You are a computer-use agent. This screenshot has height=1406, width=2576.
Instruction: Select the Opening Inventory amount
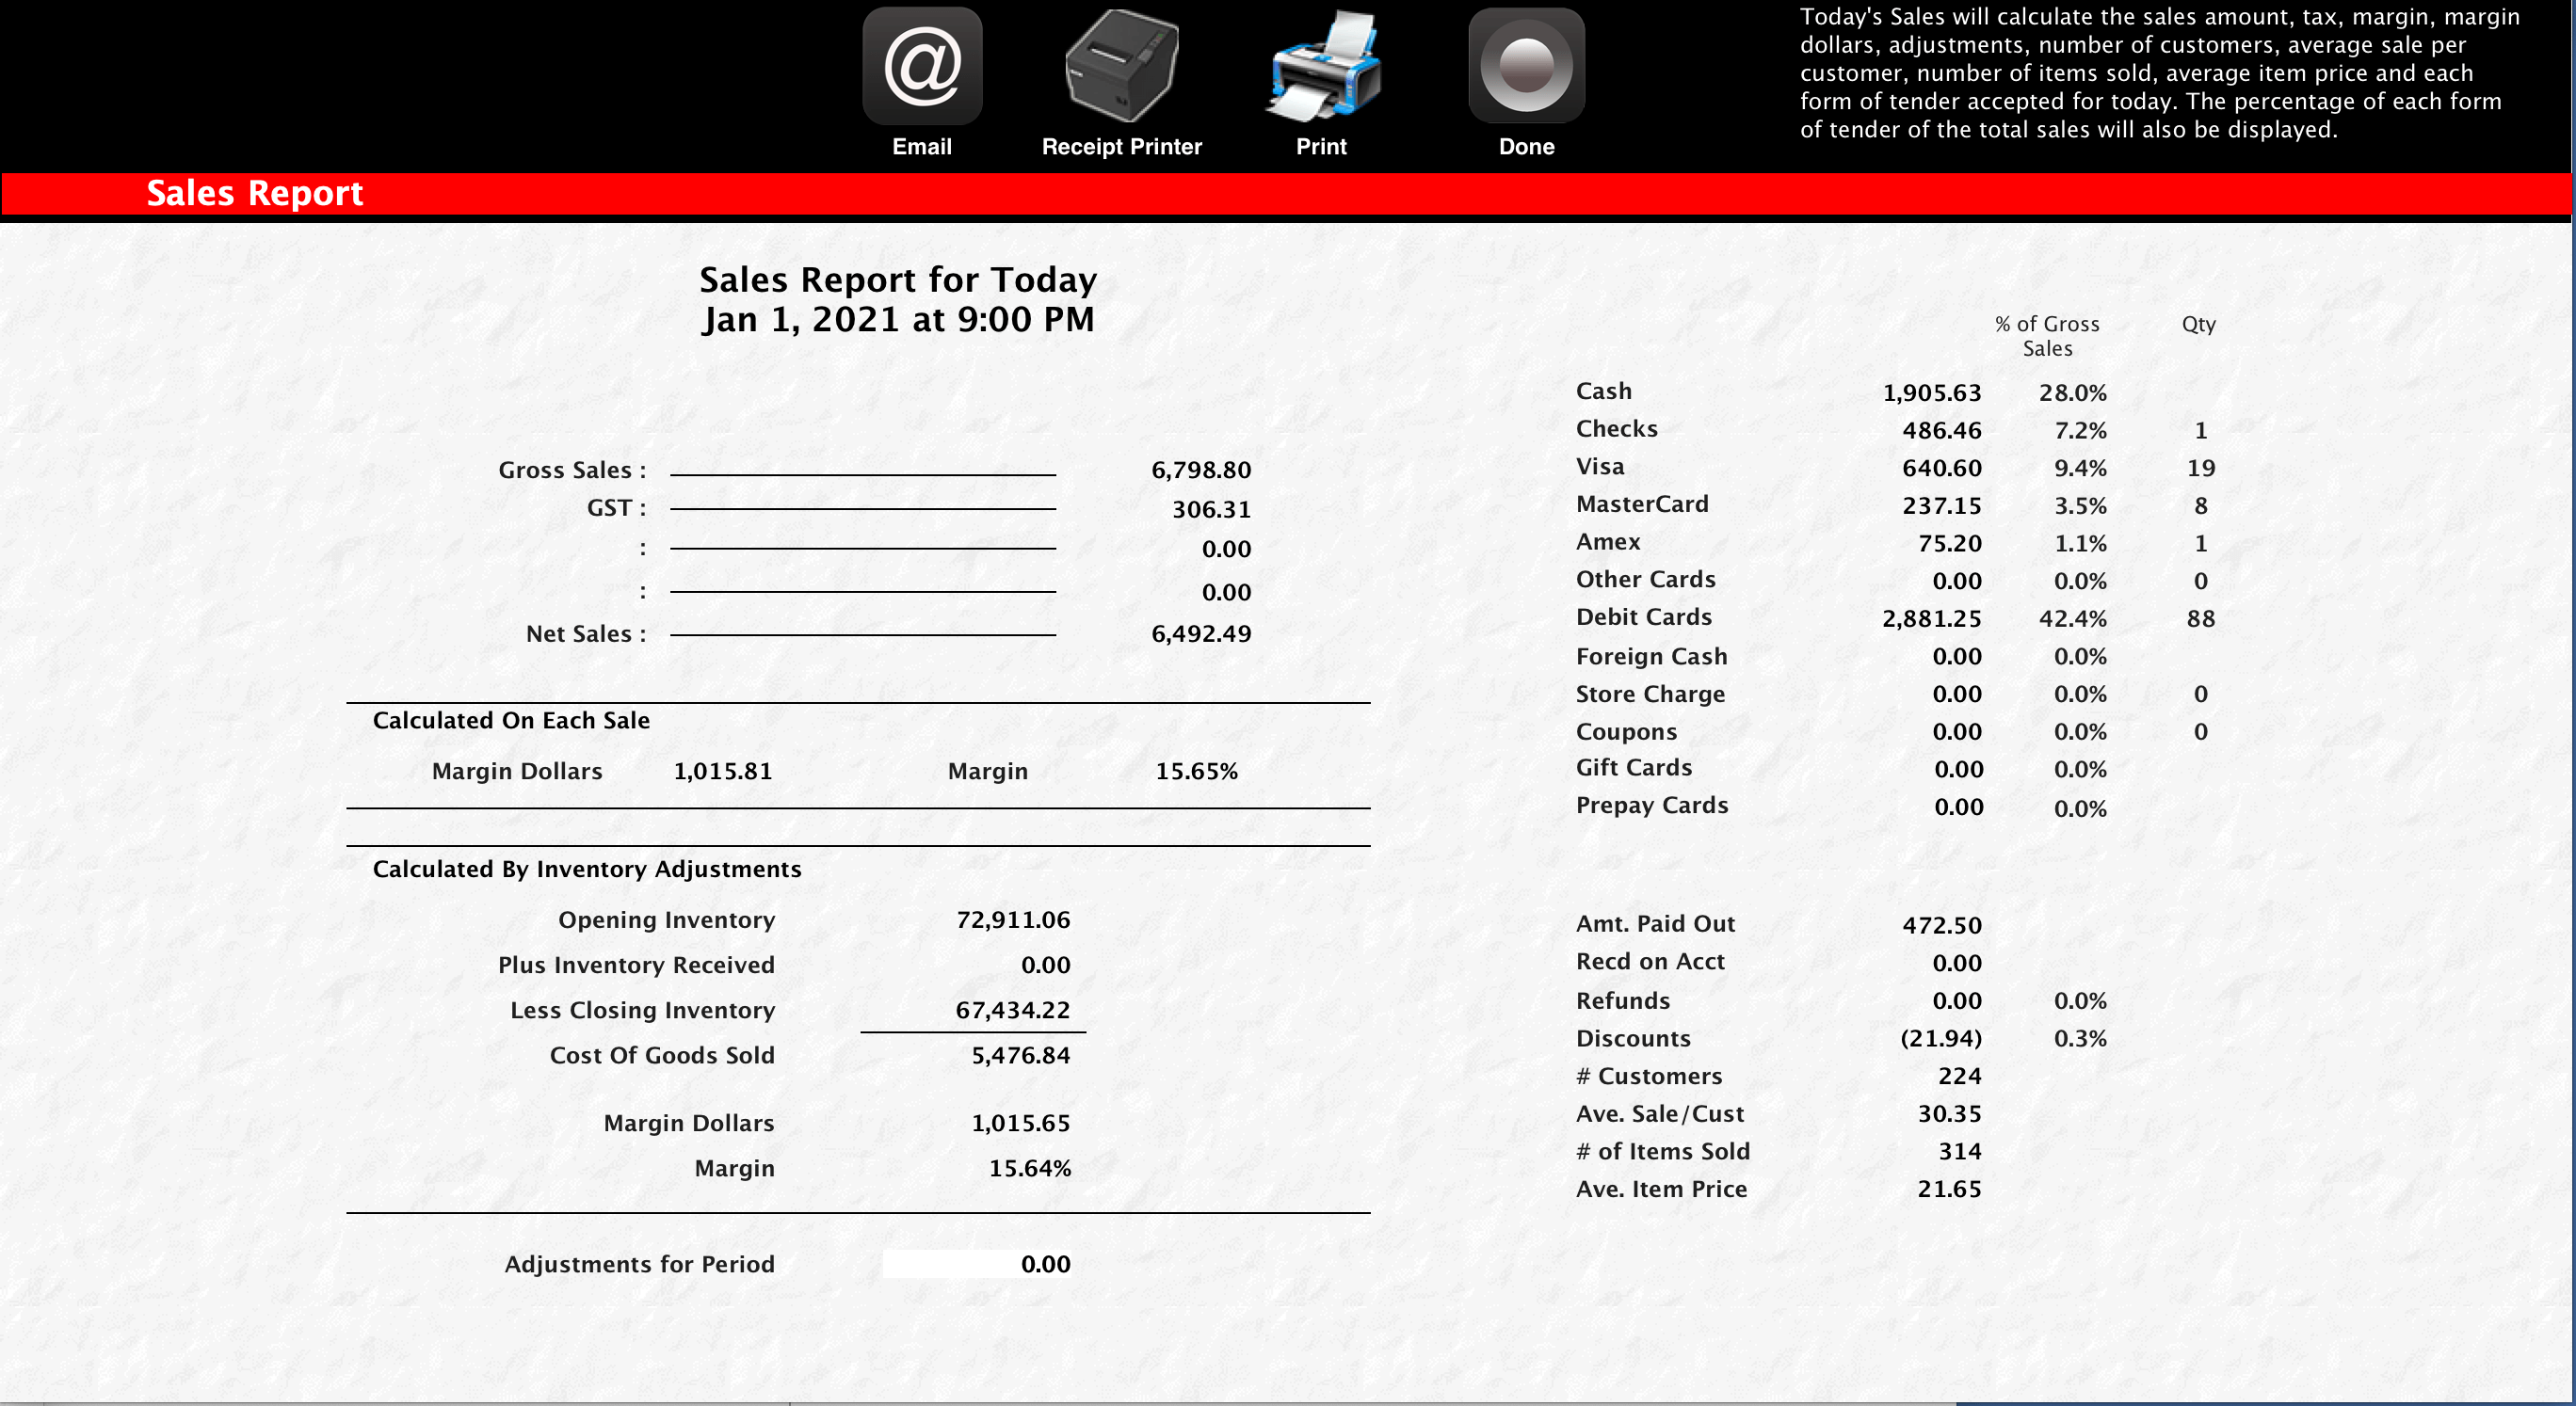pos(1012,919)
